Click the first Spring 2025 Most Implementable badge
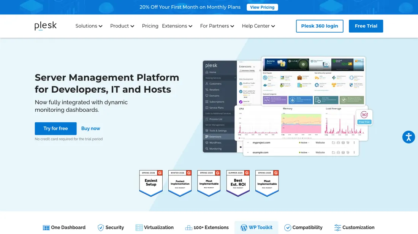This screenshot has width=418, height=234. pyautogui.click(x=209, y=183)
